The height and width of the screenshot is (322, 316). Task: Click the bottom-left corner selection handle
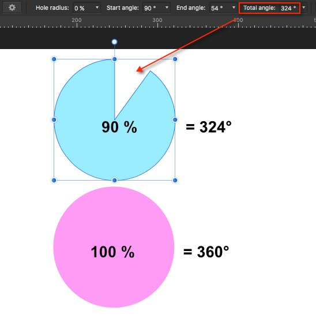pyautogui.click(x=54, y=180)
